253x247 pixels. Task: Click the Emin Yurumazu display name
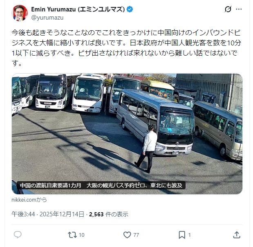[78, 9]
